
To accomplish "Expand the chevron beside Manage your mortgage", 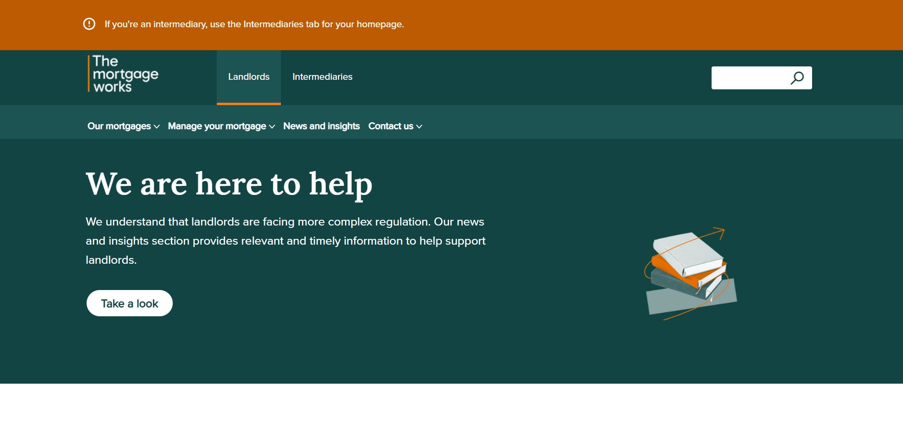I will click(x=272, y=127).
